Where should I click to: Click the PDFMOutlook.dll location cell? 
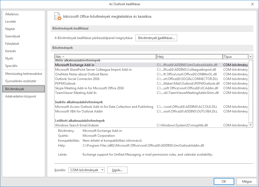point(188,84)
